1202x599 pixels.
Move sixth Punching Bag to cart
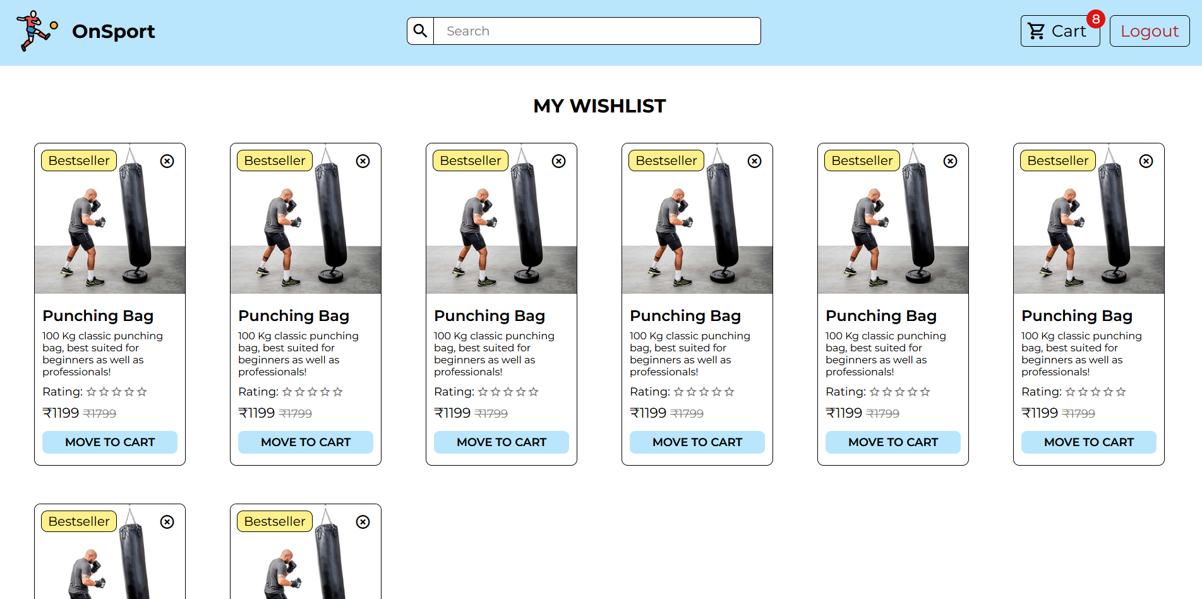1089,442
